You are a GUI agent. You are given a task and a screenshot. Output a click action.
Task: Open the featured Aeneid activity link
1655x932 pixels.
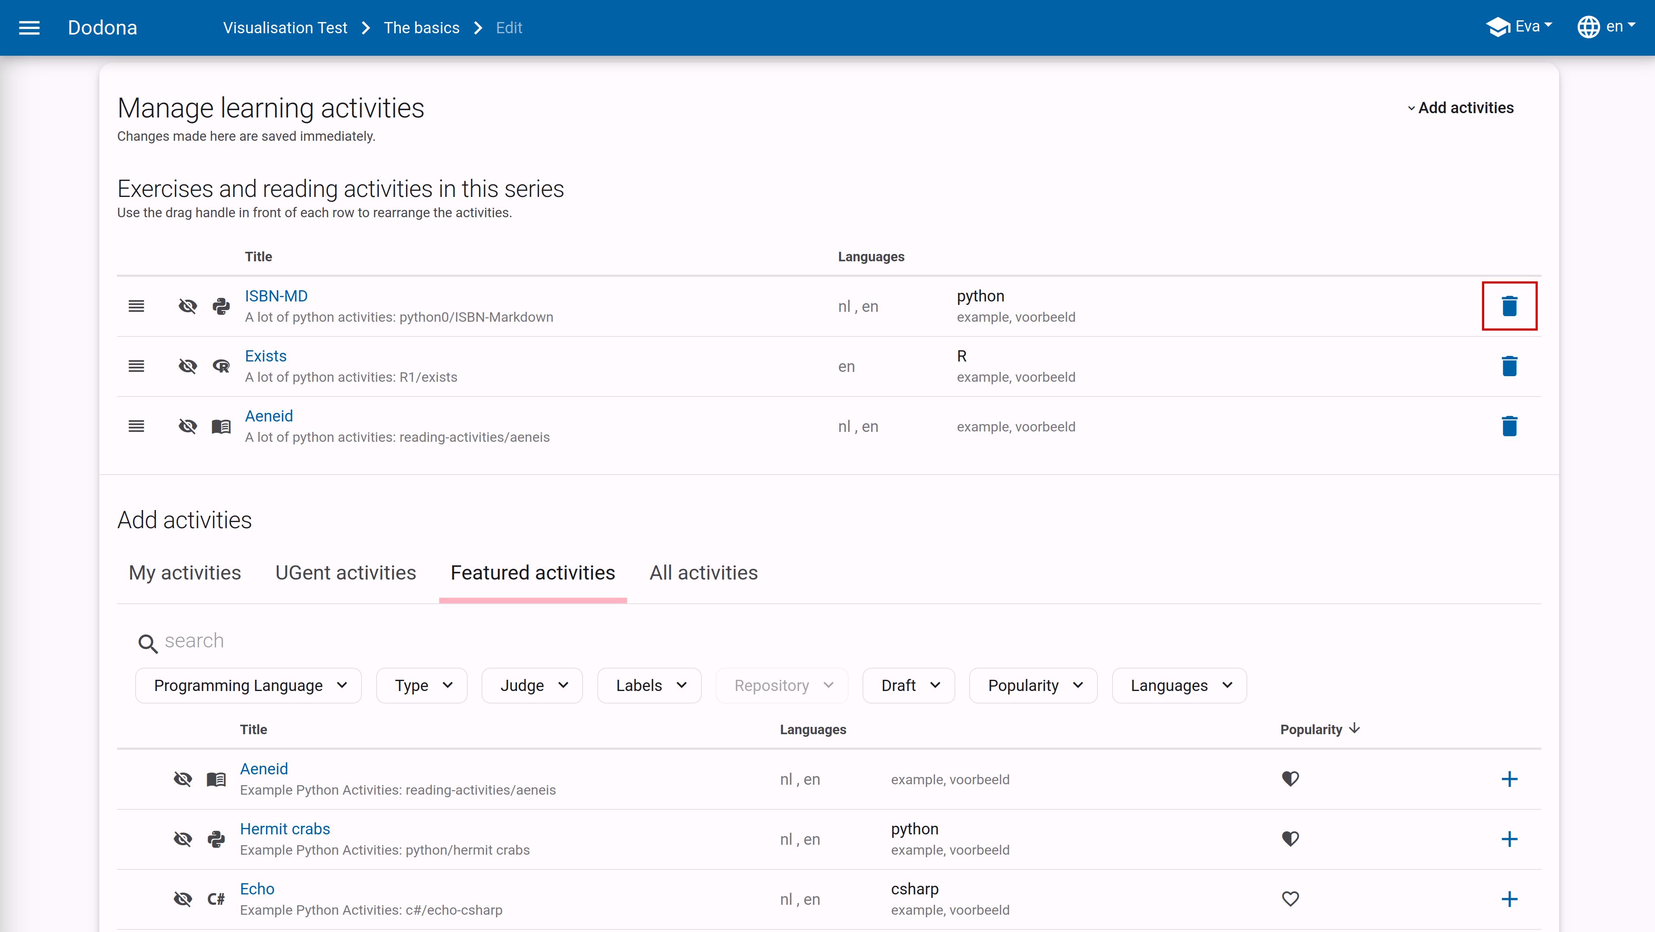tap(264, 769)
